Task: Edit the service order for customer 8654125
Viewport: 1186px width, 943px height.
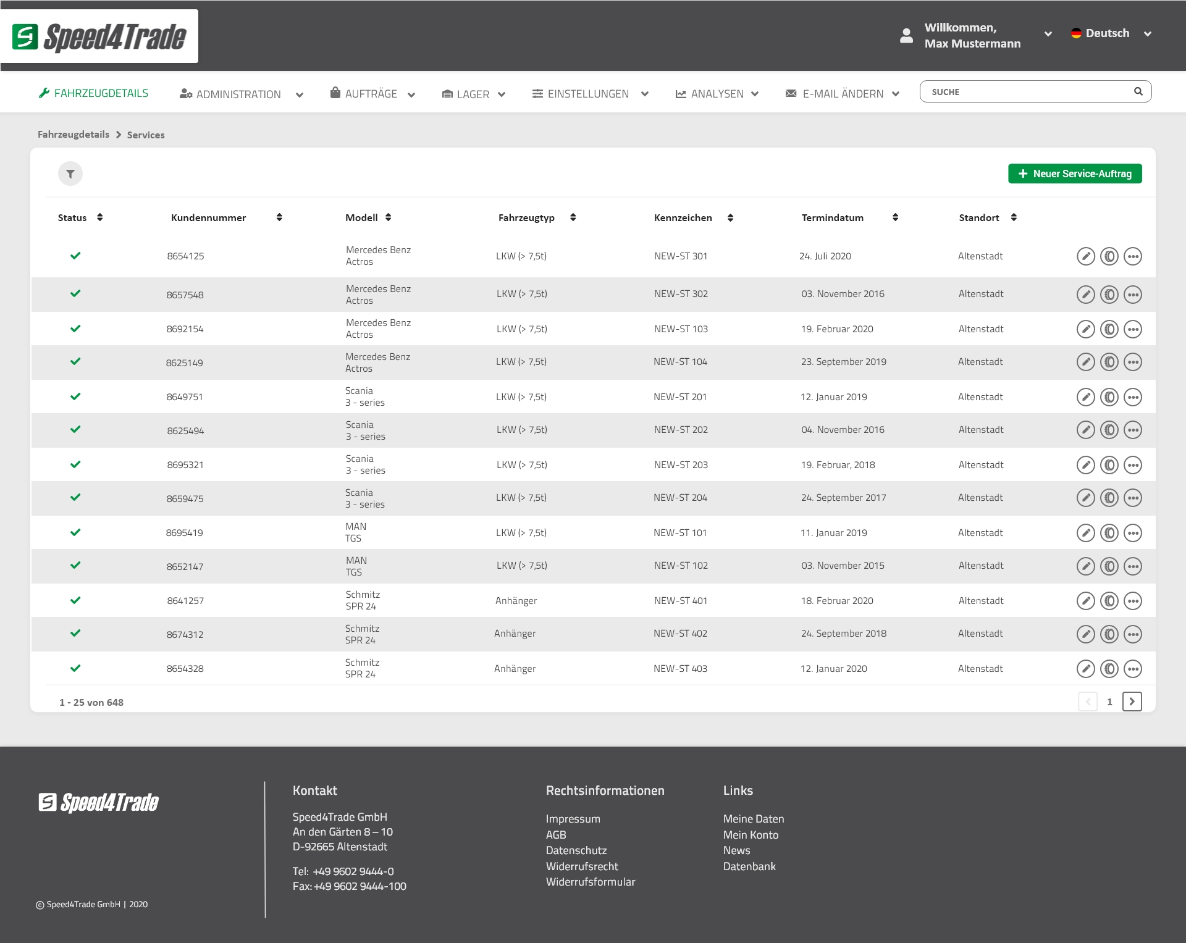Action: pyautogui.click(x=1086, y=256)
